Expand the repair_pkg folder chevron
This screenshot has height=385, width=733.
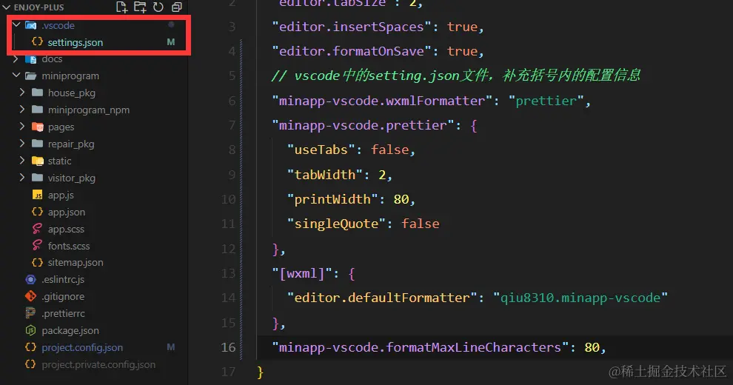pyautogui.click(x=22, y=144)
